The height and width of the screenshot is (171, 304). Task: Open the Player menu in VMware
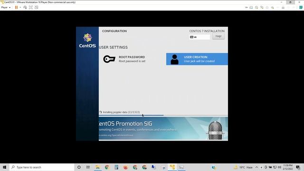pos(6,8)
